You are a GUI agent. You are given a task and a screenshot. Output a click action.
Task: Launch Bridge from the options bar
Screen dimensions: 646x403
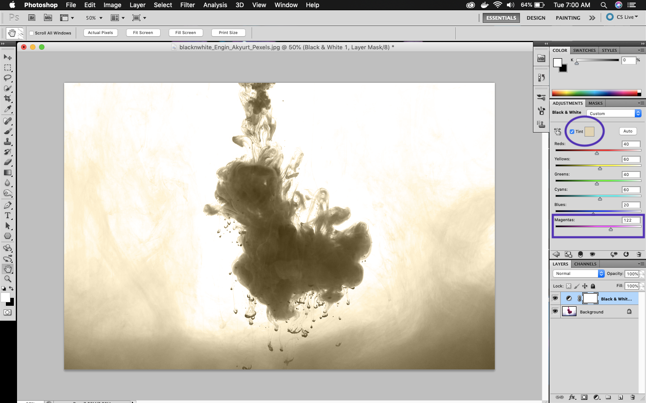(x=32, y=18)
